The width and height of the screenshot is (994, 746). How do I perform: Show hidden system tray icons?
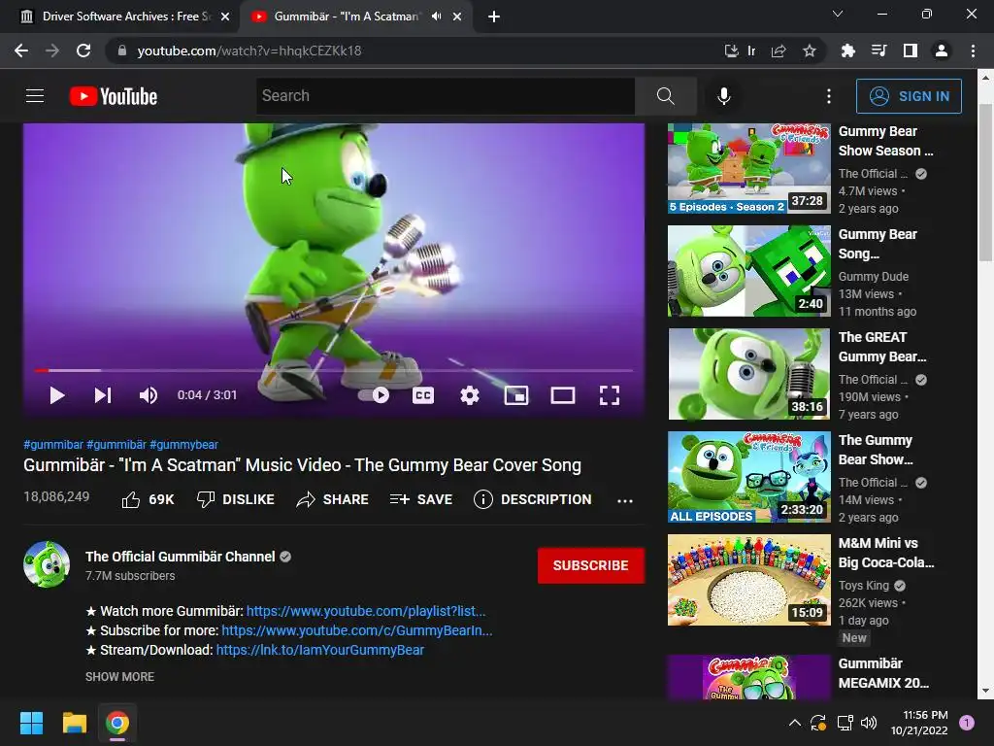794,723
